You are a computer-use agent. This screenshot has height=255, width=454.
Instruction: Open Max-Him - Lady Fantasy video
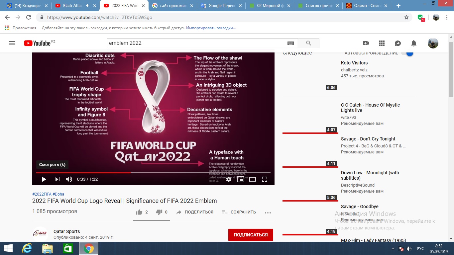pos(374,240)
